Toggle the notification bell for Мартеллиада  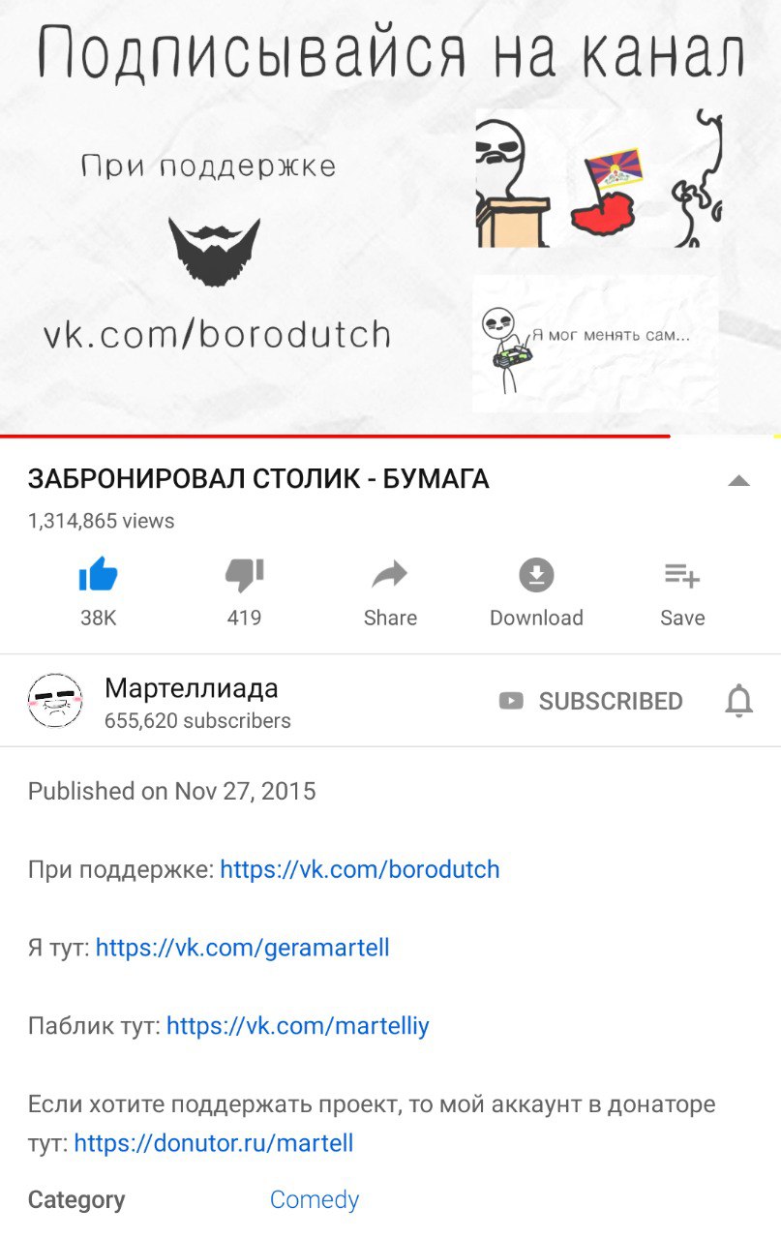(738, 700)
